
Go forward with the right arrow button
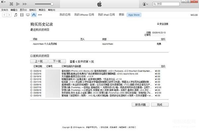(x=9, y=15)
